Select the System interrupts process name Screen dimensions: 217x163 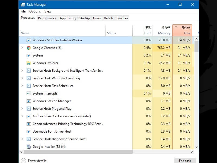click(x=45, y=93)
